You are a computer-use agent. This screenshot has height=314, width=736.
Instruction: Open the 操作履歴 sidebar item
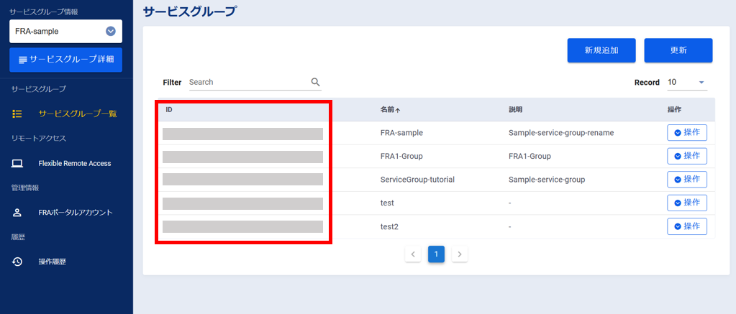[x=52, y=262]
